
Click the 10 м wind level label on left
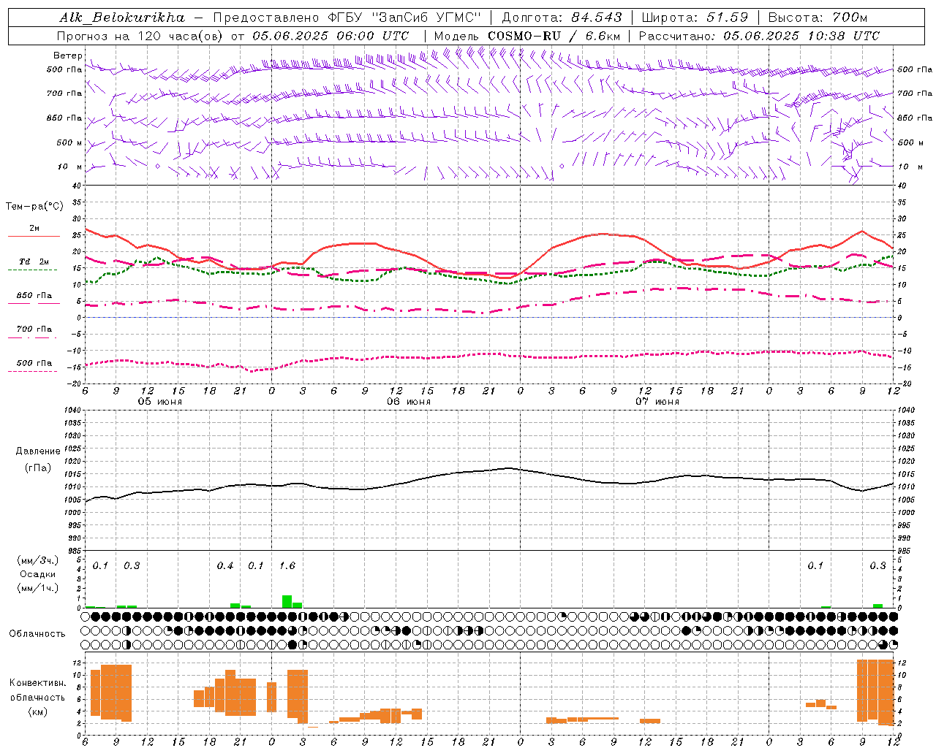click(x=69, y=167)
